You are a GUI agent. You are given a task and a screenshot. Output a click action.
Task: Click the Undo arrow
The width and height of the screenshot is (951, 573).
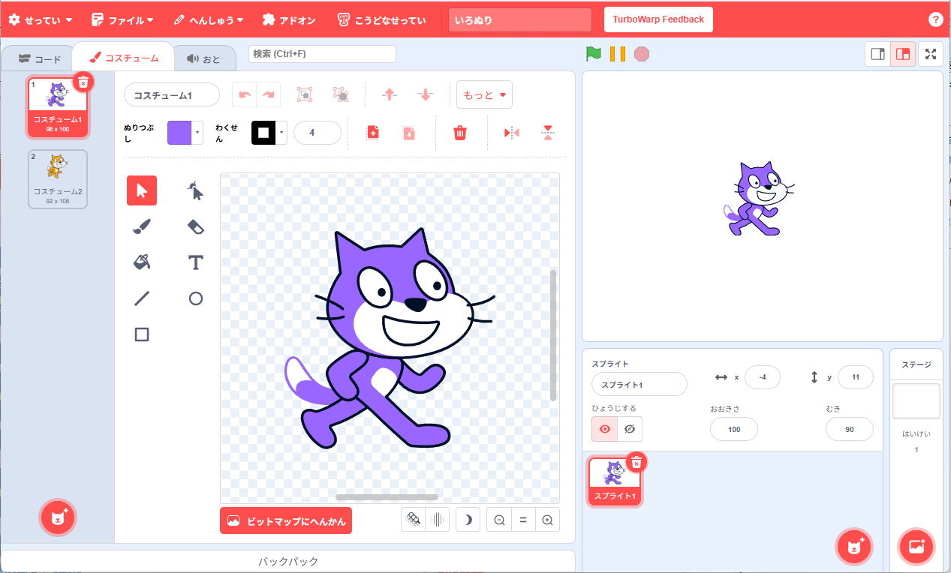point(245,94)
